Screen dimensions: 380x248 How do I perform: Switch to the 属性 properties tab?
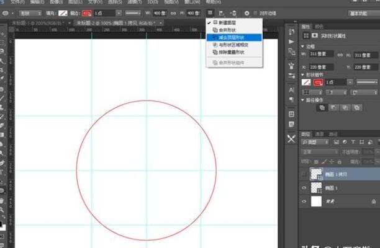click(x=306, y=27)
